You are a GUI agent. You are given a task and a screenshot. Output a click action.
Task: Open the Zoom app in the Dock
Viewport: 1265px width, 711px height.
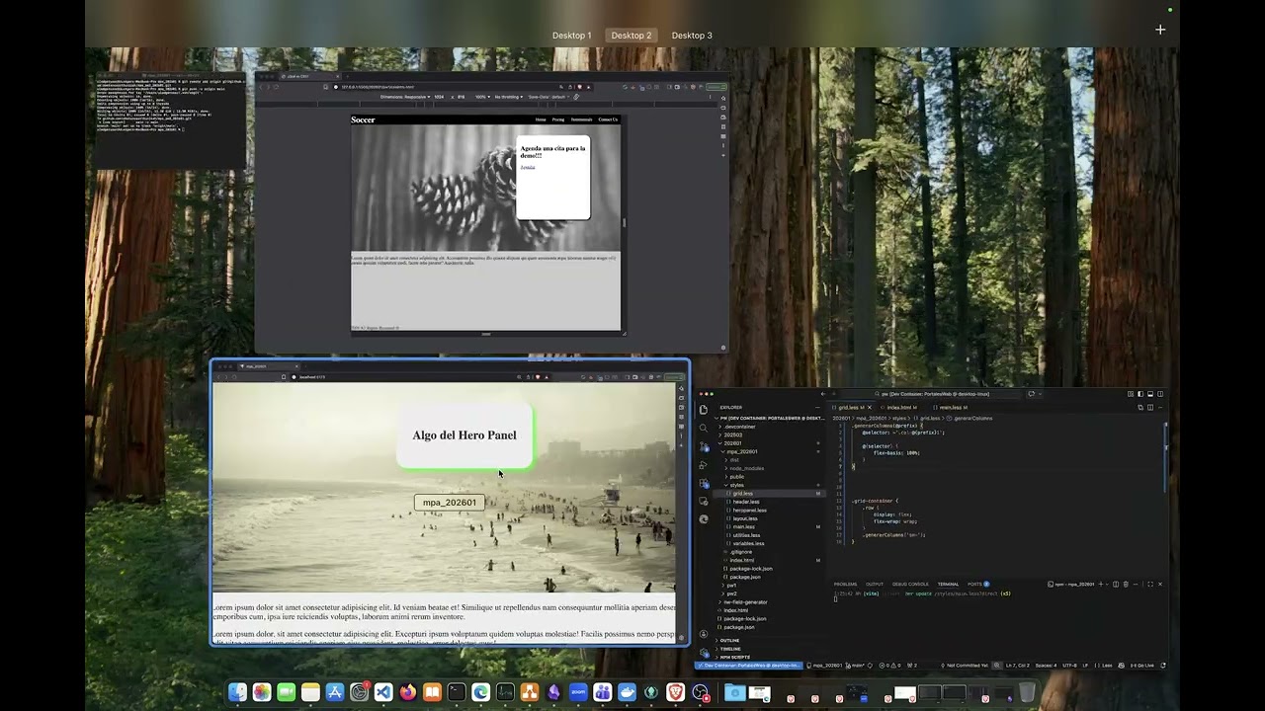[578, 693]
